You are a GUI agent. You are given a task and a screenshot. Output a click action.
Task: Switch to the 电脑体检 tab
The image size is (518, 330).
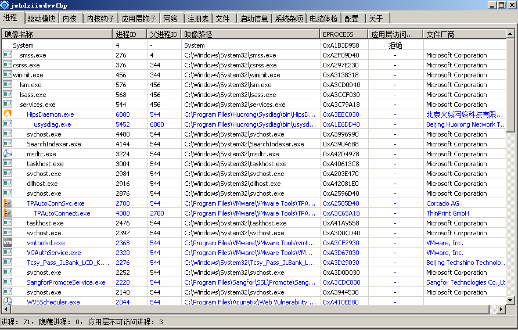tap(324, 19)
